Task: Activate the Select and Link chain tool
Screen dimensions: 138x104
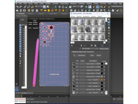Action: [x=25, y=7]
